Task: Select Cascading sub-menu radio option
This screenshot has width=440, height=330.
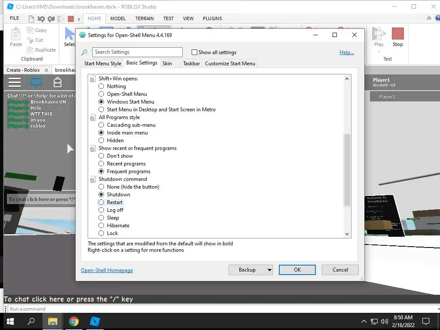Action: coord(101,125)
